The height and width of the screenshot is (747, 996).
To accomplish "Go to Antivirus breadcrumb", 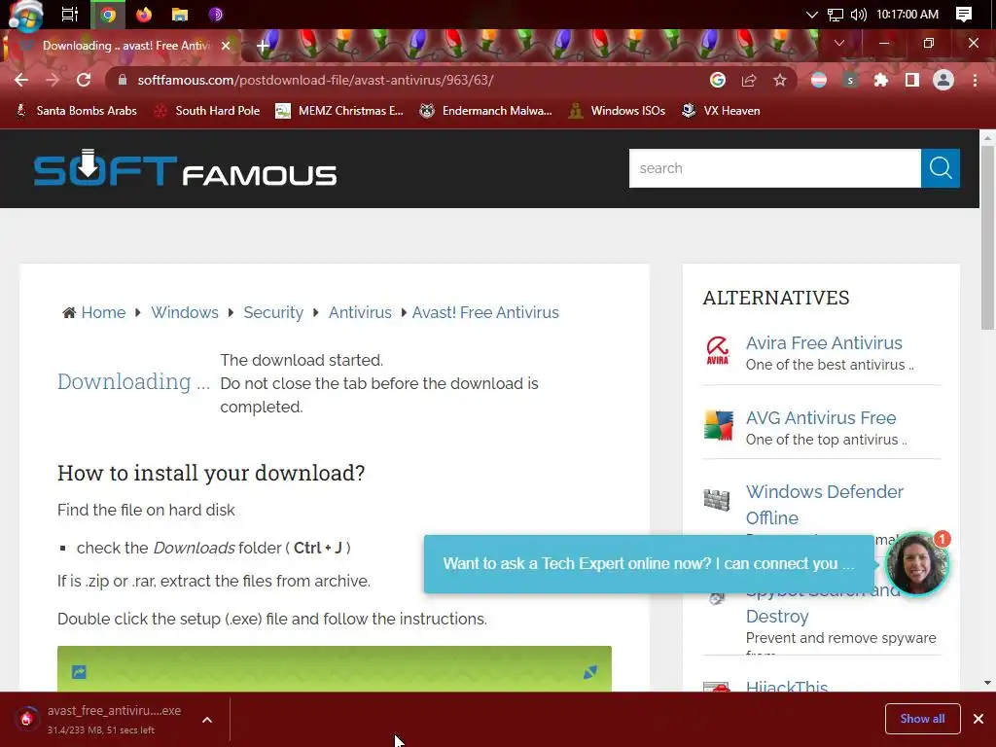I will point(360,312).
